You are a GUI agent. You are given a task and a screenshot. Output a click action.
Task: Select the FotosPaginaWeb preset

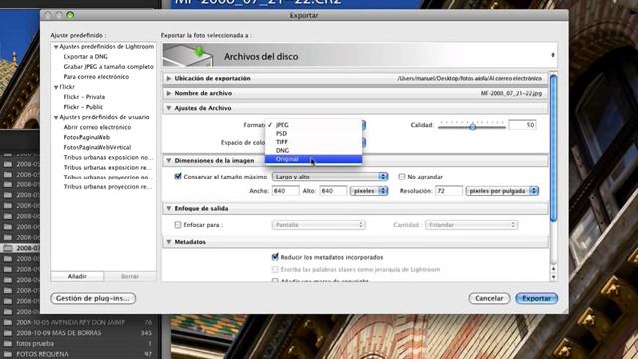click(87, 137)
